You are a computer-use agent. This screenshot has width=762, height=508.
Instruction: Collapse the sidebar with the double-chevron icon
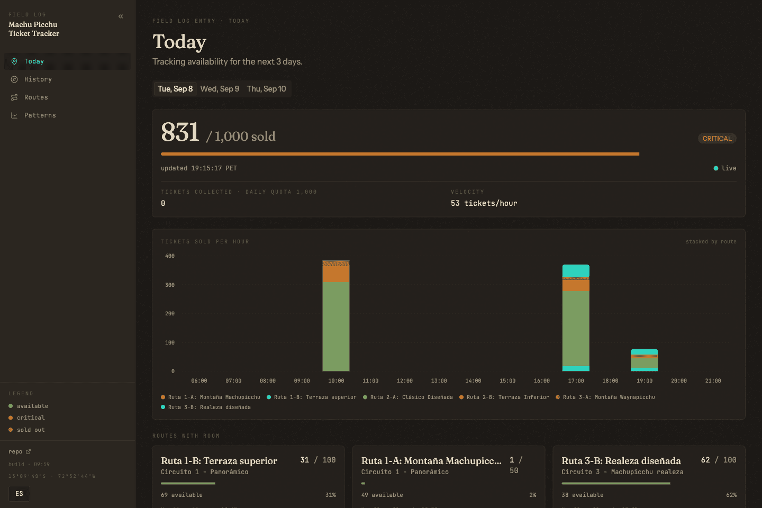click(121, 16)
